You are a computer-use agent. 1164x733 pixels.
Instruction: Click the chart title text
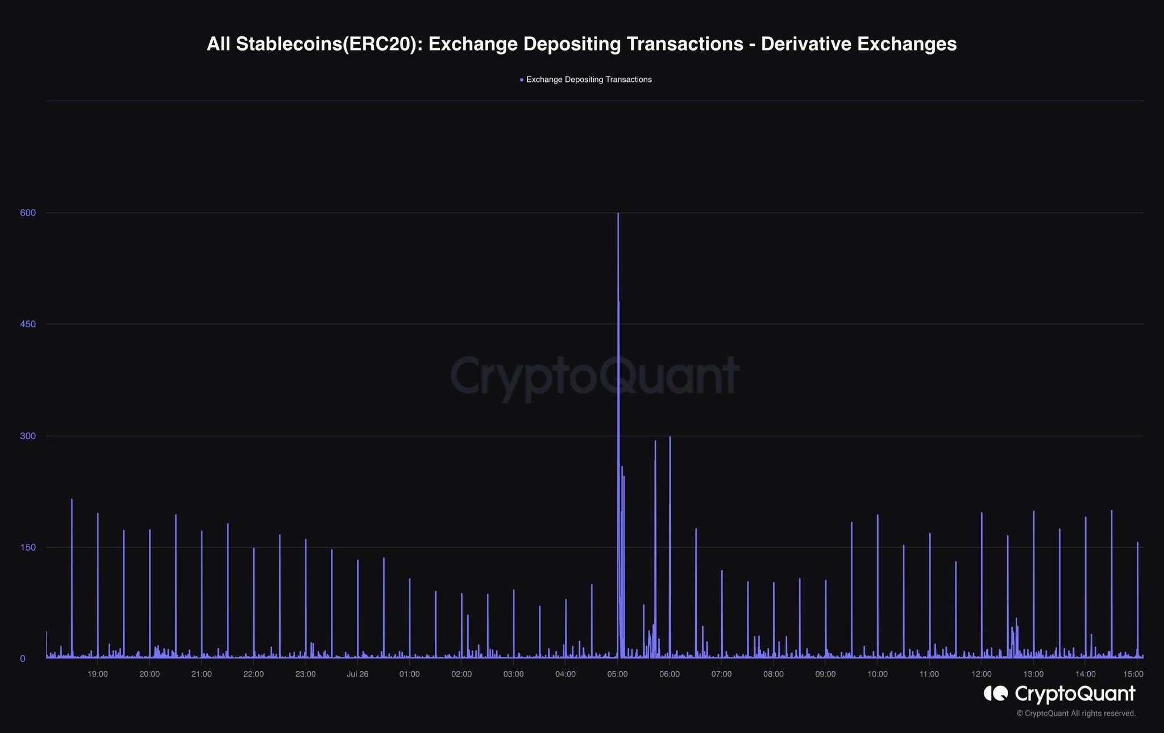(x=581, y=44)
